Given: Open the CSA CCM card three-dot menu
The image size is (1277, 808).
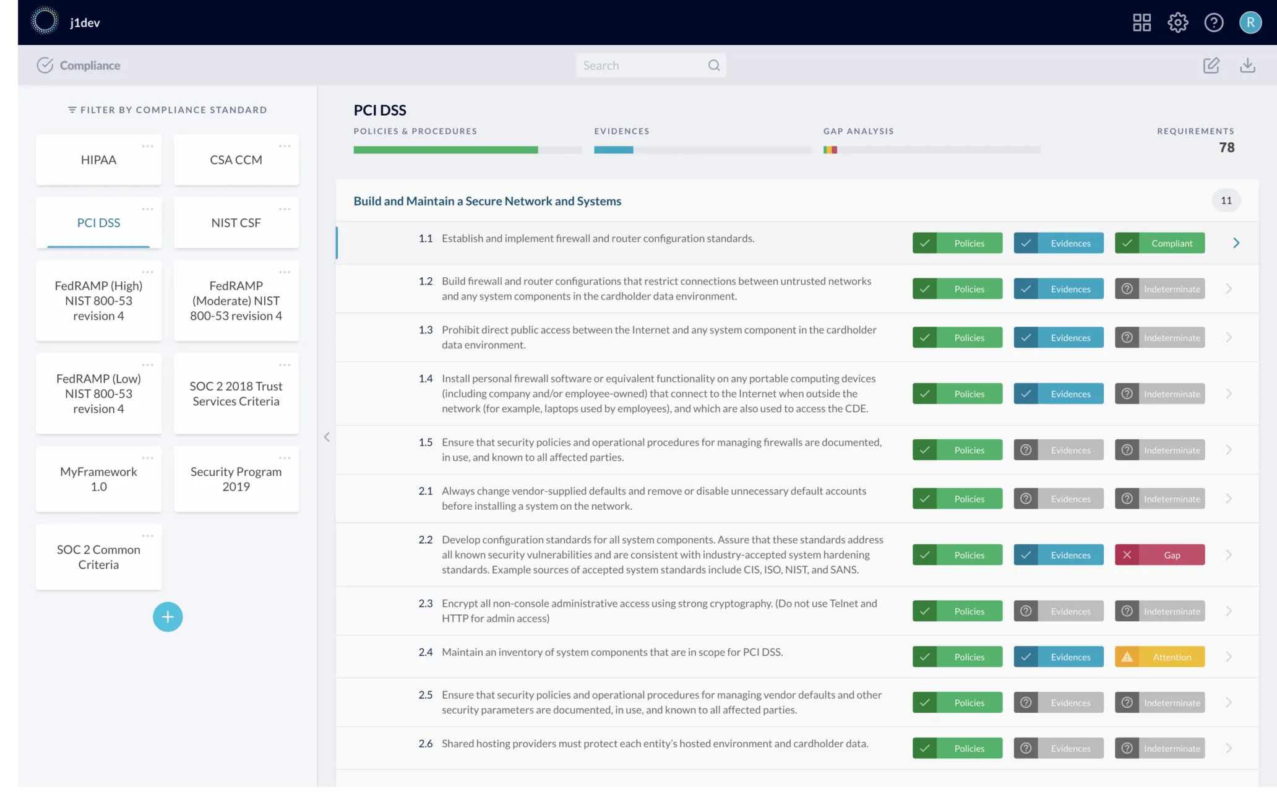Looking at the screenshot, I should (x=285, y=146).
